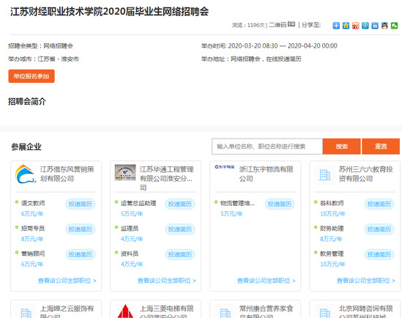The image size is (402, 318).
Task: Click the 参展企业 heading
Action: 26,147
